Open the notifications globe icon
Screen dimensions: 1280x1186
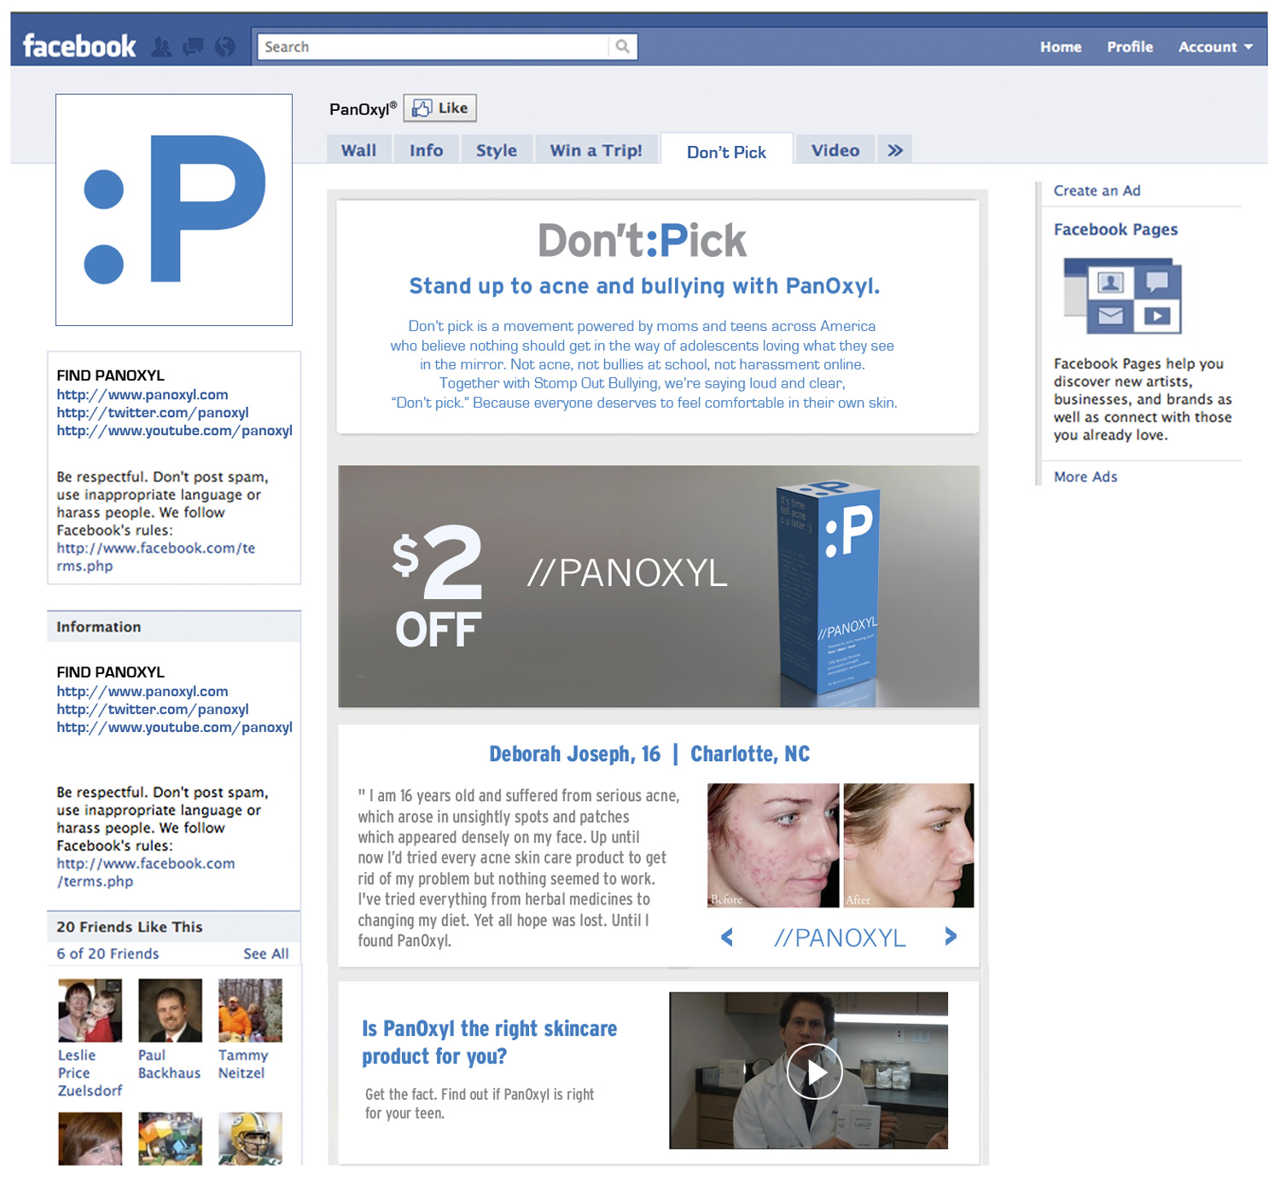[225, 47]
